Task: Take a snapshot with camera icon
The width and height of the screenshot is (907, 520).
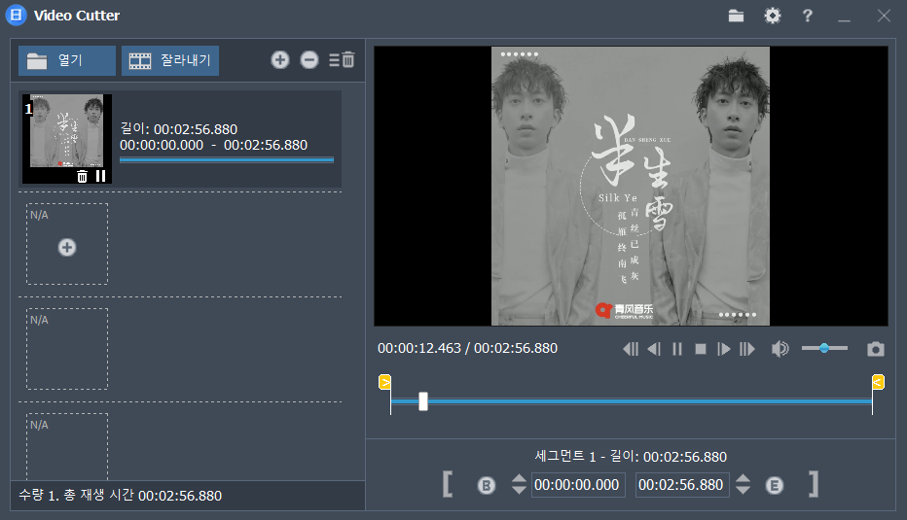Action: (876, 349)
